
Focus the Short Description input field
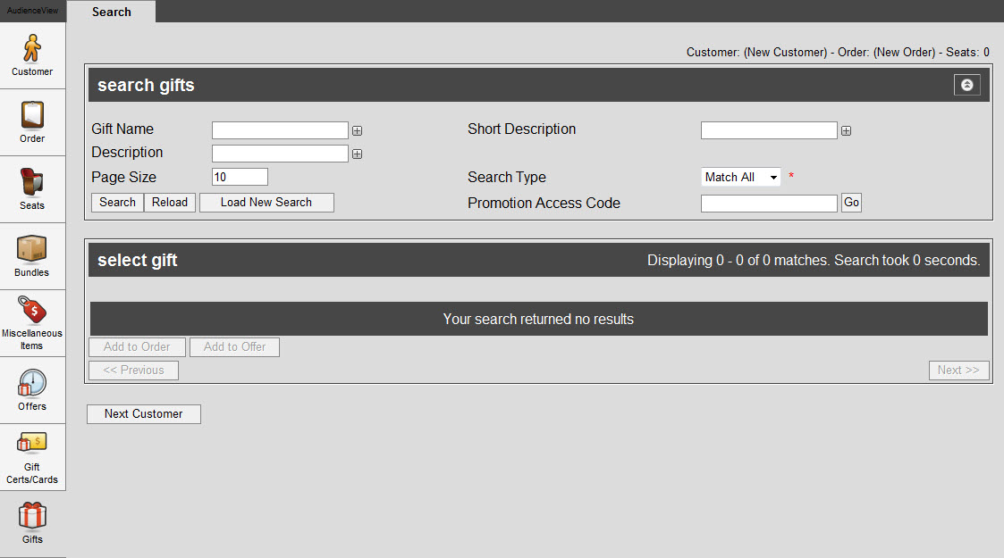(x=768, y=130)
